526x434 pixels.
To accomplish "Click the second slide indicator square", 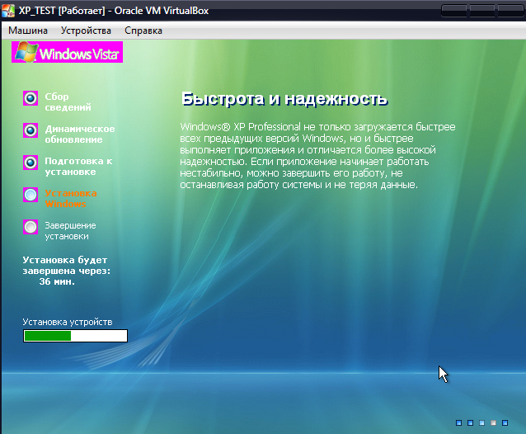I will tap(470, 423).
